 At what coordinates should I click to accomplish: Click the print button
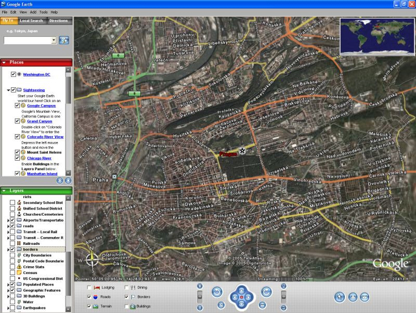tap(353, 297)
